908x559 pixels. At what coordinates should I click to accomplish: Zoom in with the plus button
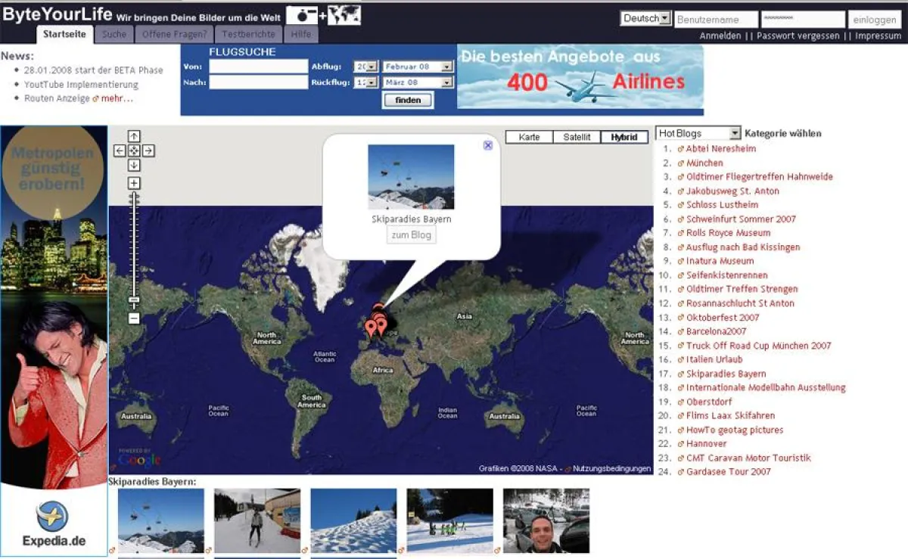134,183
